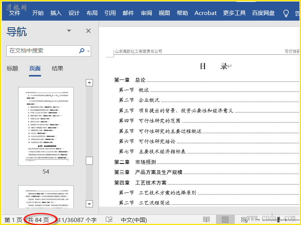
Task: Switch to Web Layout view icon
Action: [244, 220]
